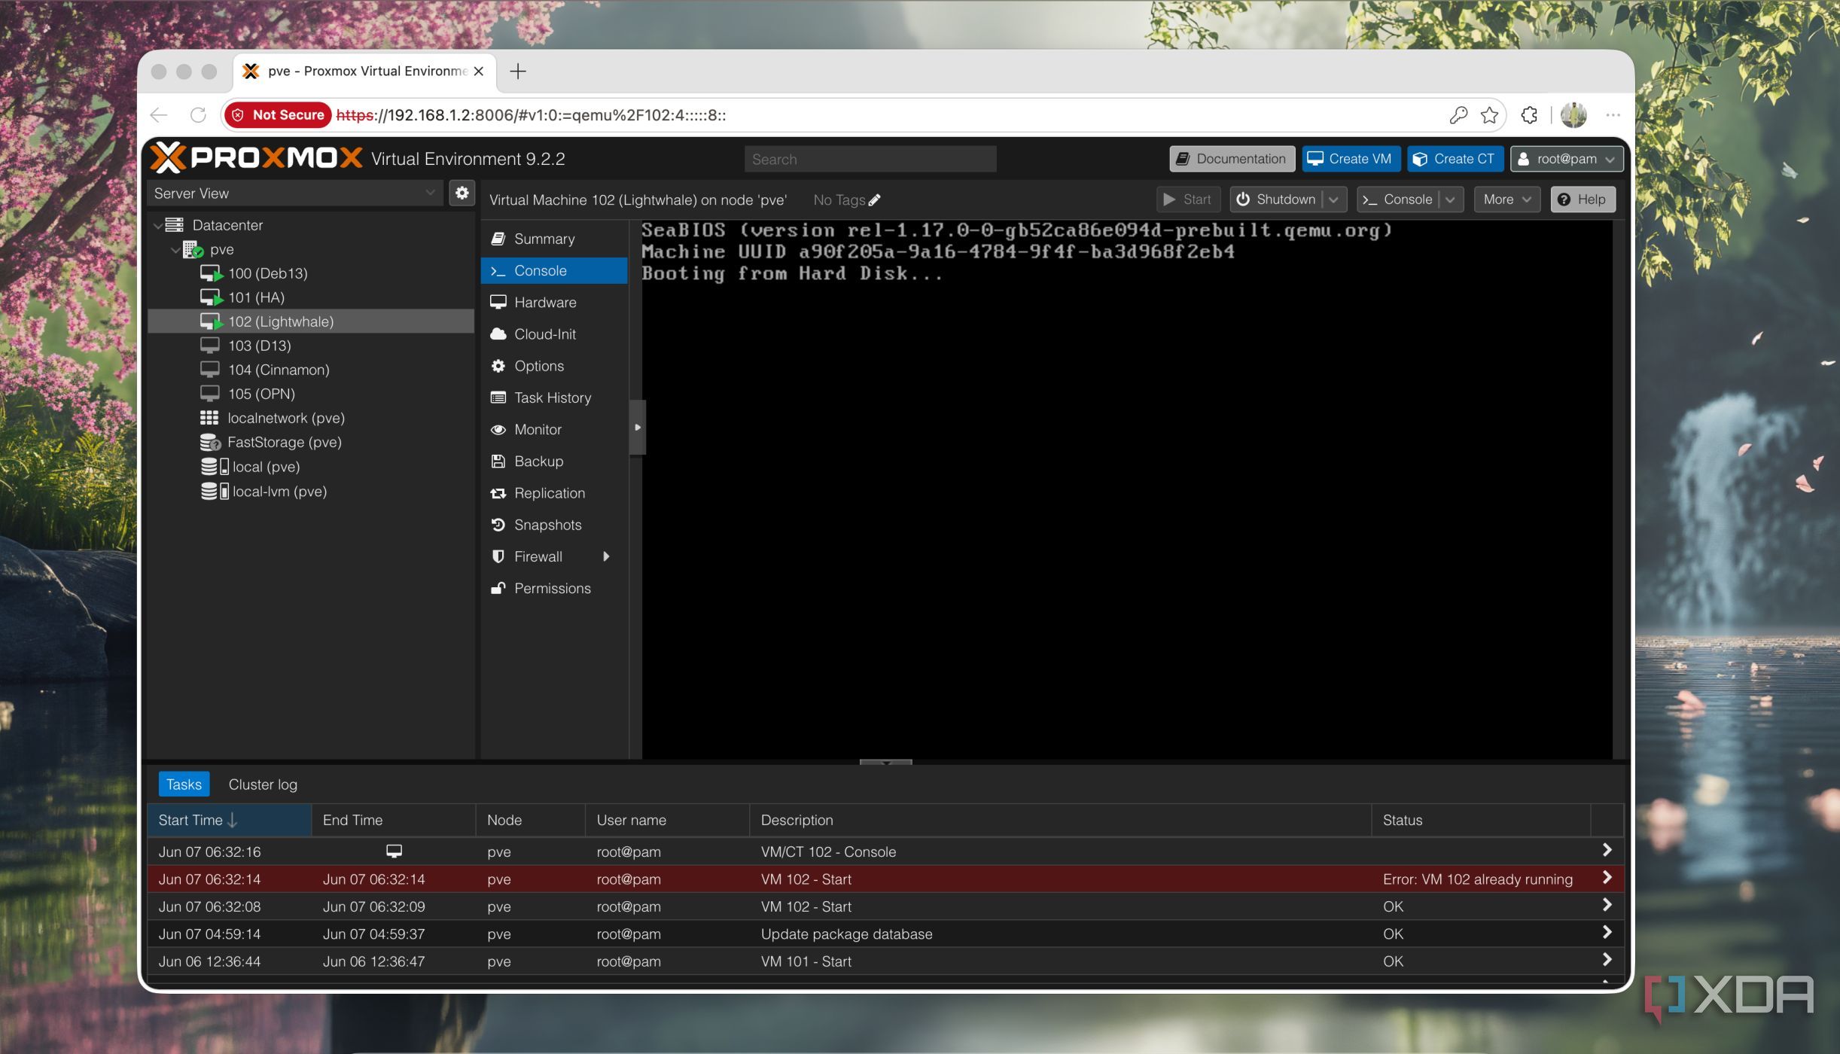1840x1054 pixels.
Task: Click the Start button
Action: [x=1188, y=200]
